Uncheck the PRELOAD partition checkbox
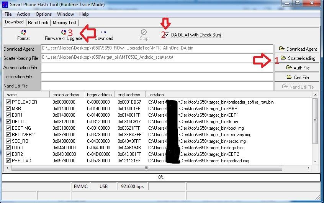 point(8,160)
